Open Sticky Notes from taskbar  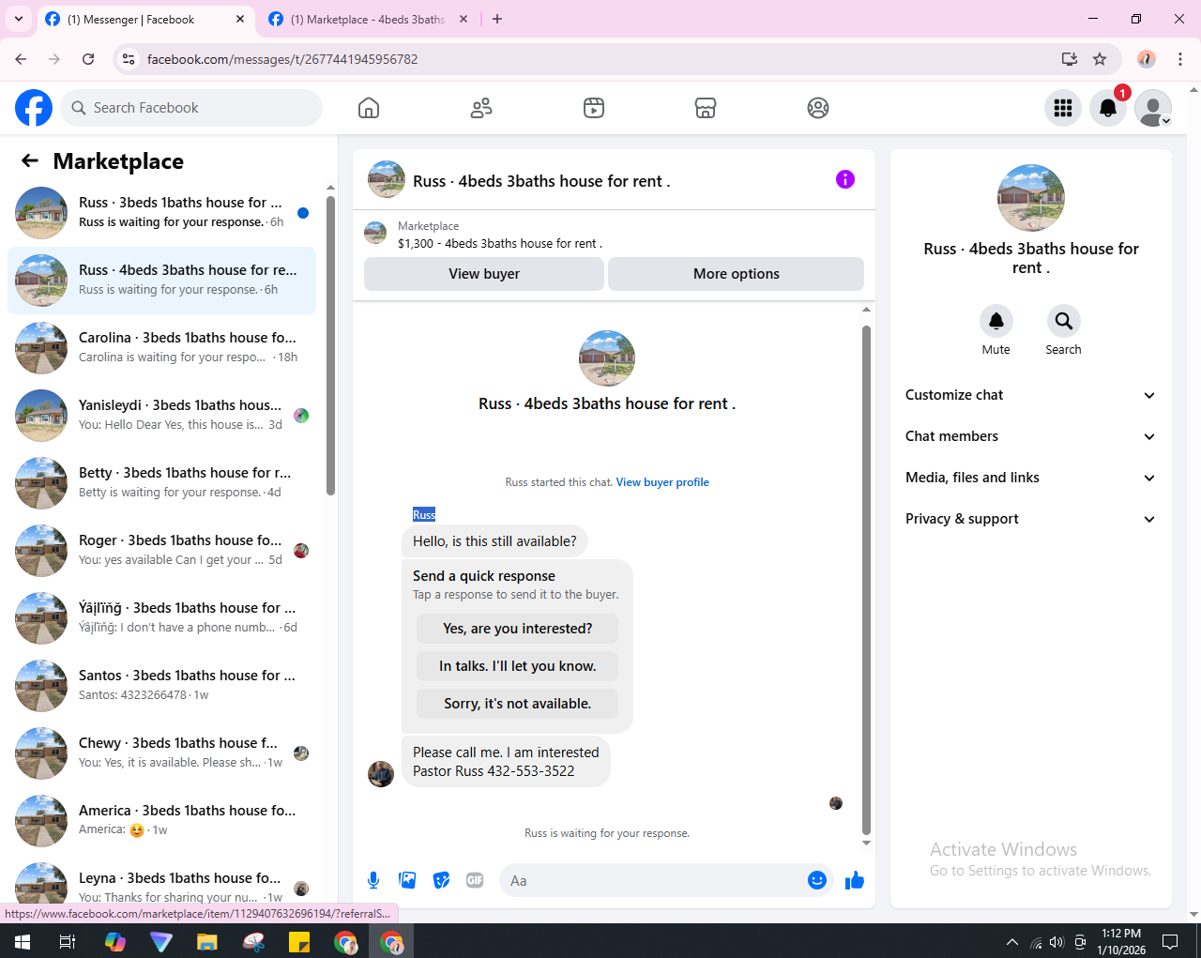(x=299, y=941)
